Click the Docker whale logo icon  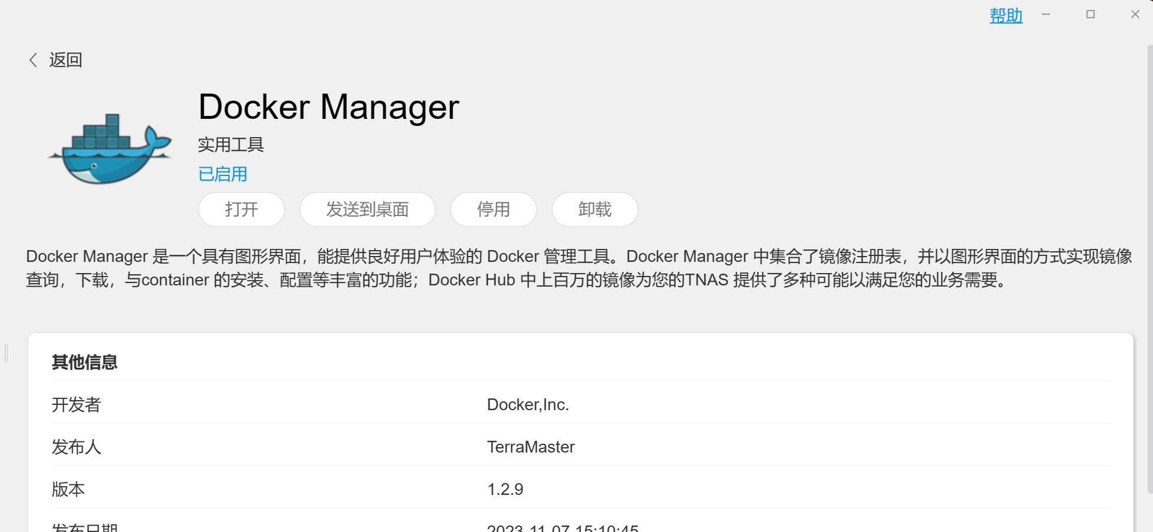(110, 148)
